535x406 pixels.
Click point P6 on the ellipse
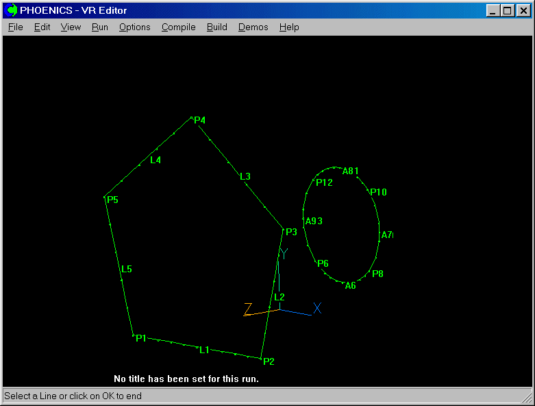323,263
